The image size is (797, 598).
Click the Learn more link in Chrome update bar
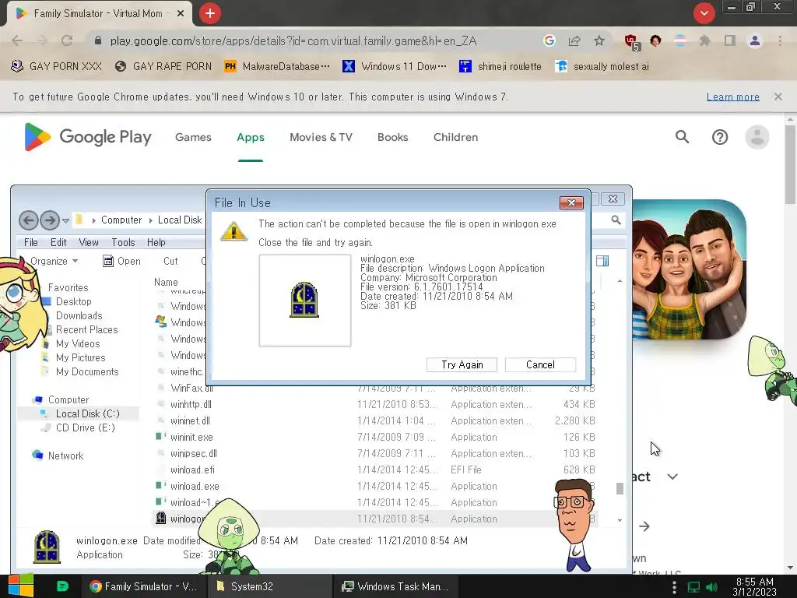pyautogui.click(x=732, y=97)
